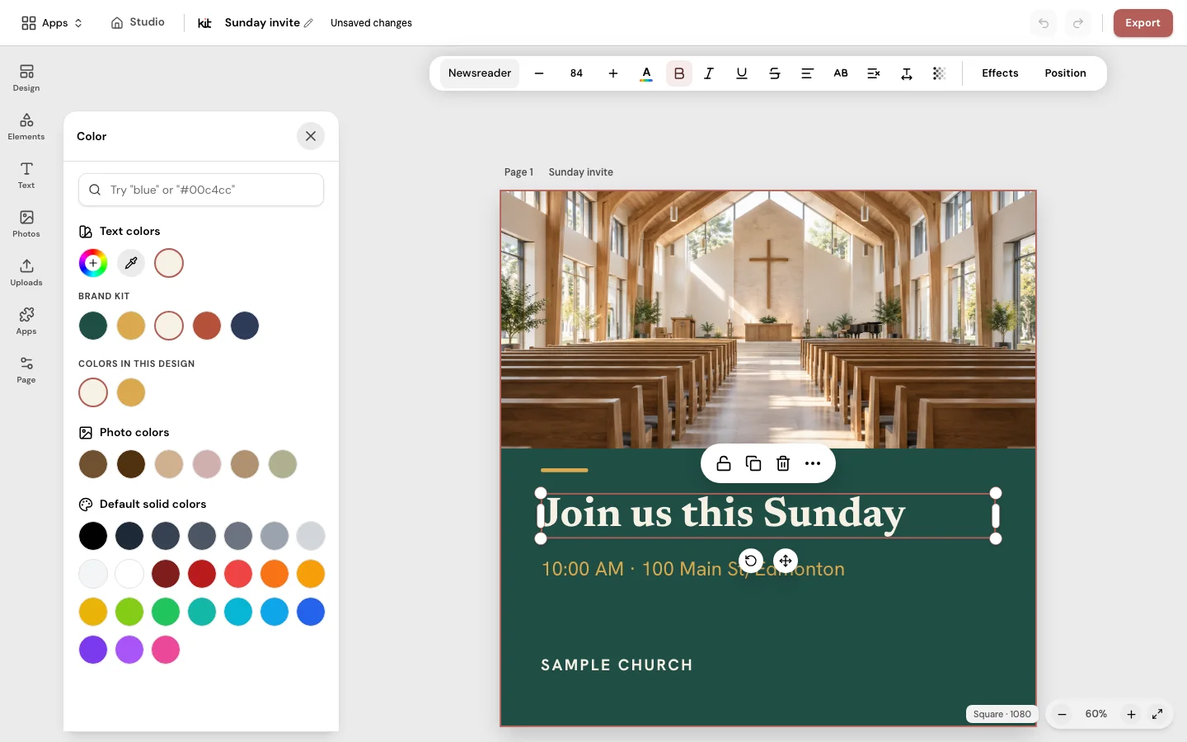
Task: Click the text color icon in toolbar
Action: (646, 73)
